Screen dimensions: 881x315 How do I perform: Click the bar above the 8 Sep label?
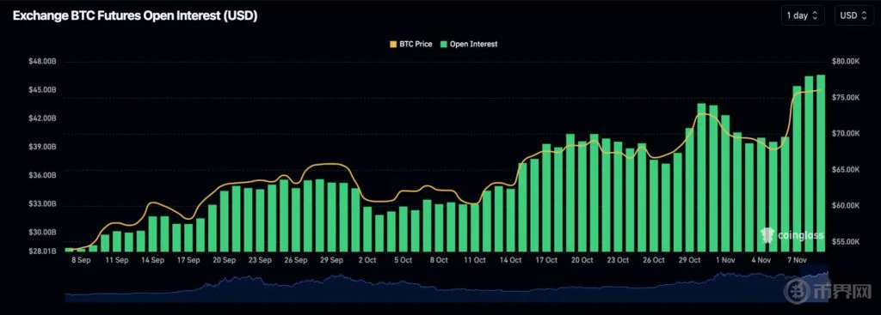[x=81, y=250]
